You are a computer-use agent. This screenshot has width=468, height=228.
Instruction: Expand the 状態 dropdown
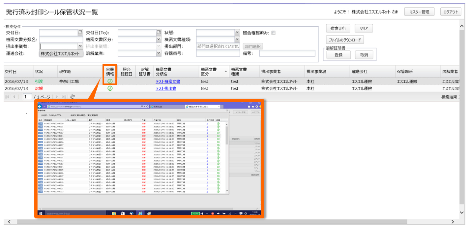(x=237, y=32)
